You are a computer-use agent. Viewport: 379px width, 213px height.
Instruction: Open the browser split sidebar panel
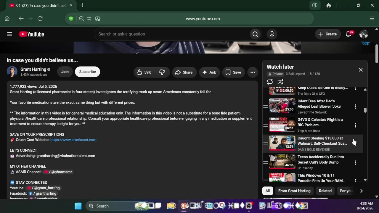[x=315, y=5]
